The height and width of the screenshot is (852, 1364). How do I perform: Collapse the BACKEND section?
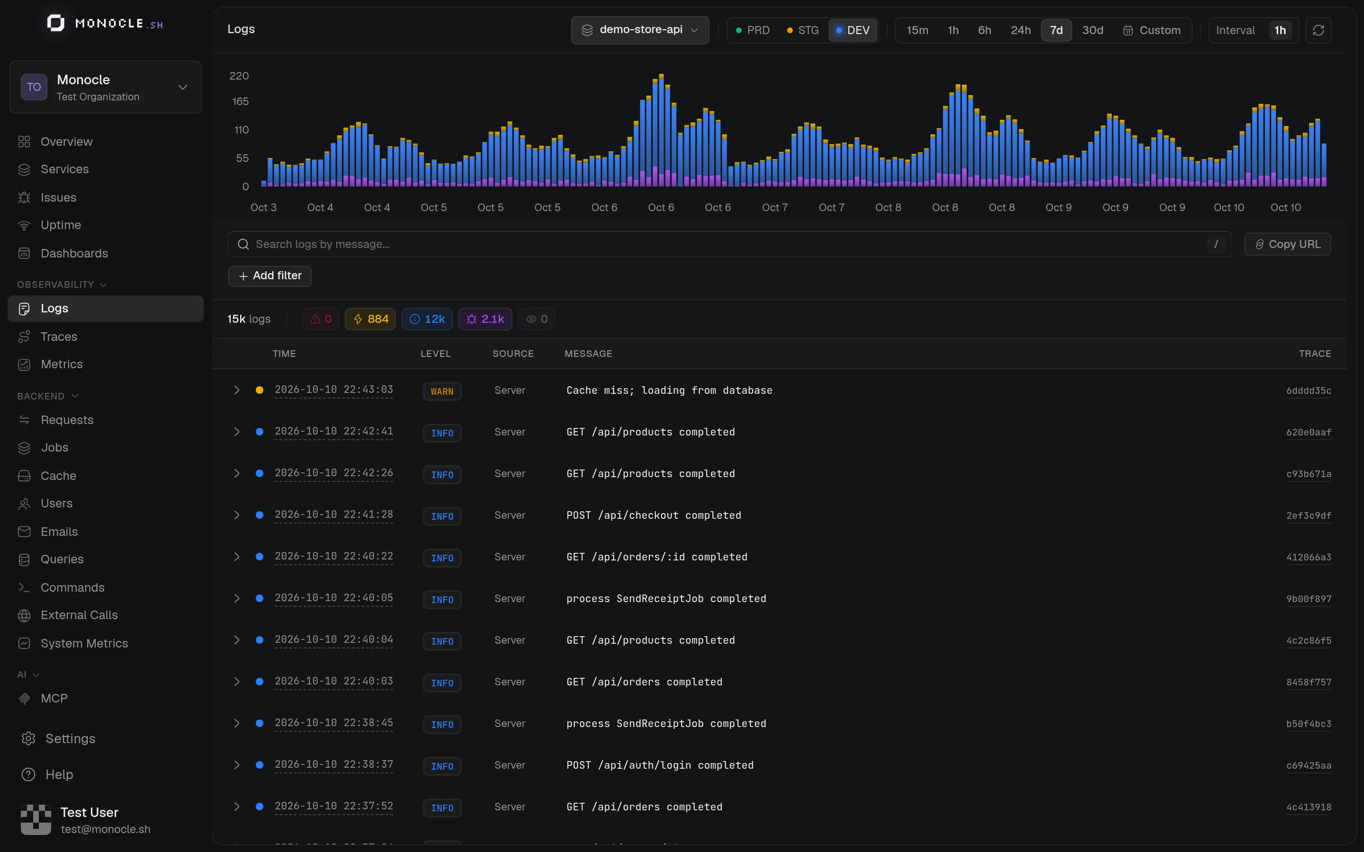point(47,396)
